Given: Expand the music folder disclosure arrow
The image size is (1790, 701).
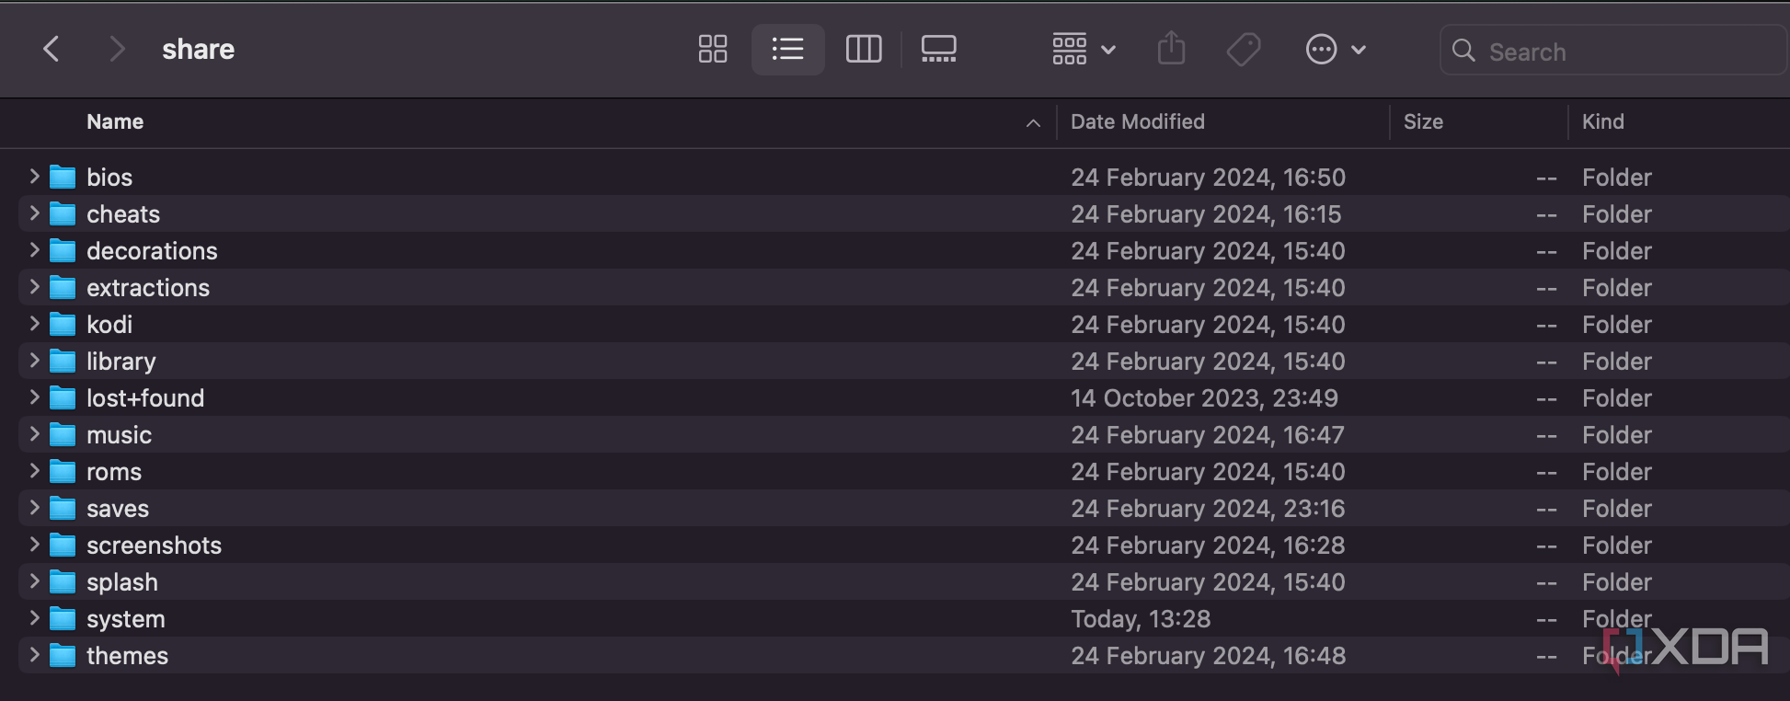Looking at the screenshot, I should coord(34,433).
